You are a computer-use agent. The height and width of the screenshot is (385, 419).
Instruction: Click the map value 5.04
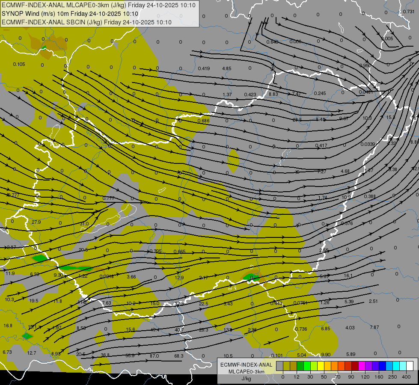tap(301, 355)
